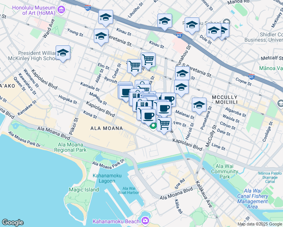
Task: Open the Google logo link
Action: coord(12,222)
